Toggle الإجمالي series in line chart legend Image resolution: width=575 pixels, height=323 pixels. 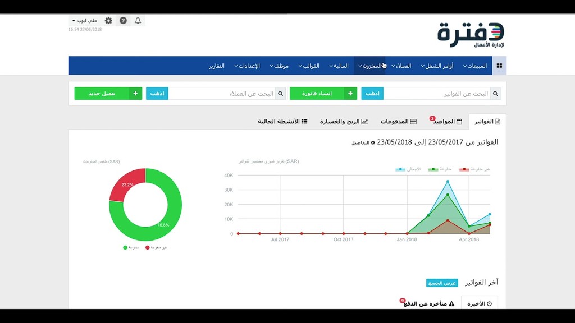tap(408, 169)
